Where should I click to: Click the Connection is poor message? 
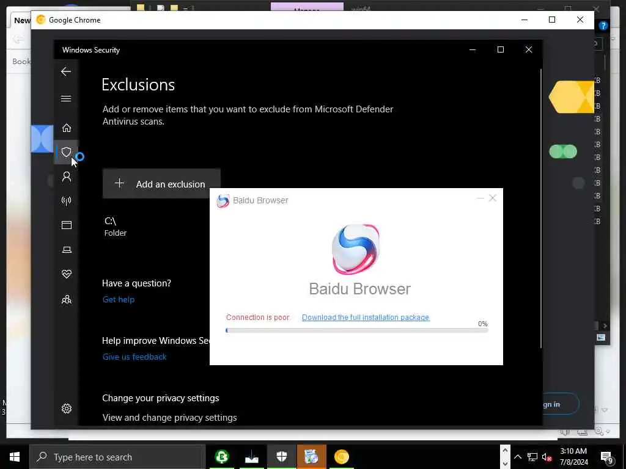[x=257, y=318]
